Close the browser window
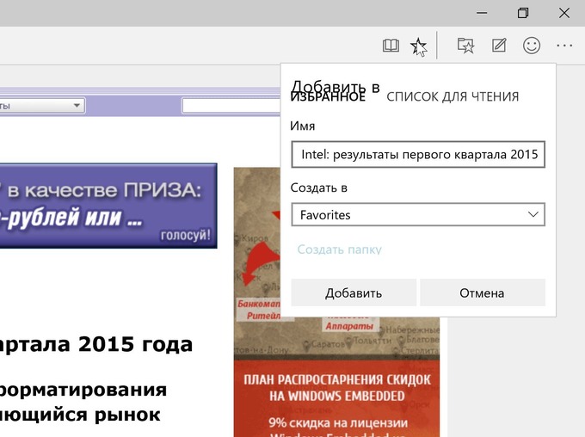The height and width of the screenshot is (437, 585). 564,13
